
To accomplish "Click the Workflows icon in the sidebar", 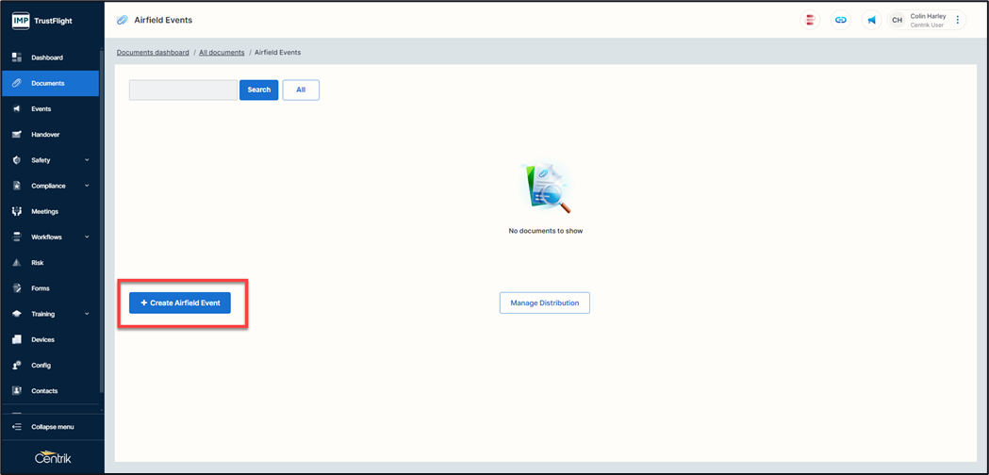I will 17,237.
